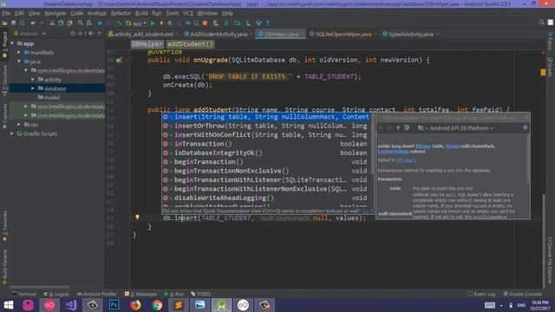555x312 pixels.
Task: Click the documentation popup up arrow icon
Action: click(398, 127)
